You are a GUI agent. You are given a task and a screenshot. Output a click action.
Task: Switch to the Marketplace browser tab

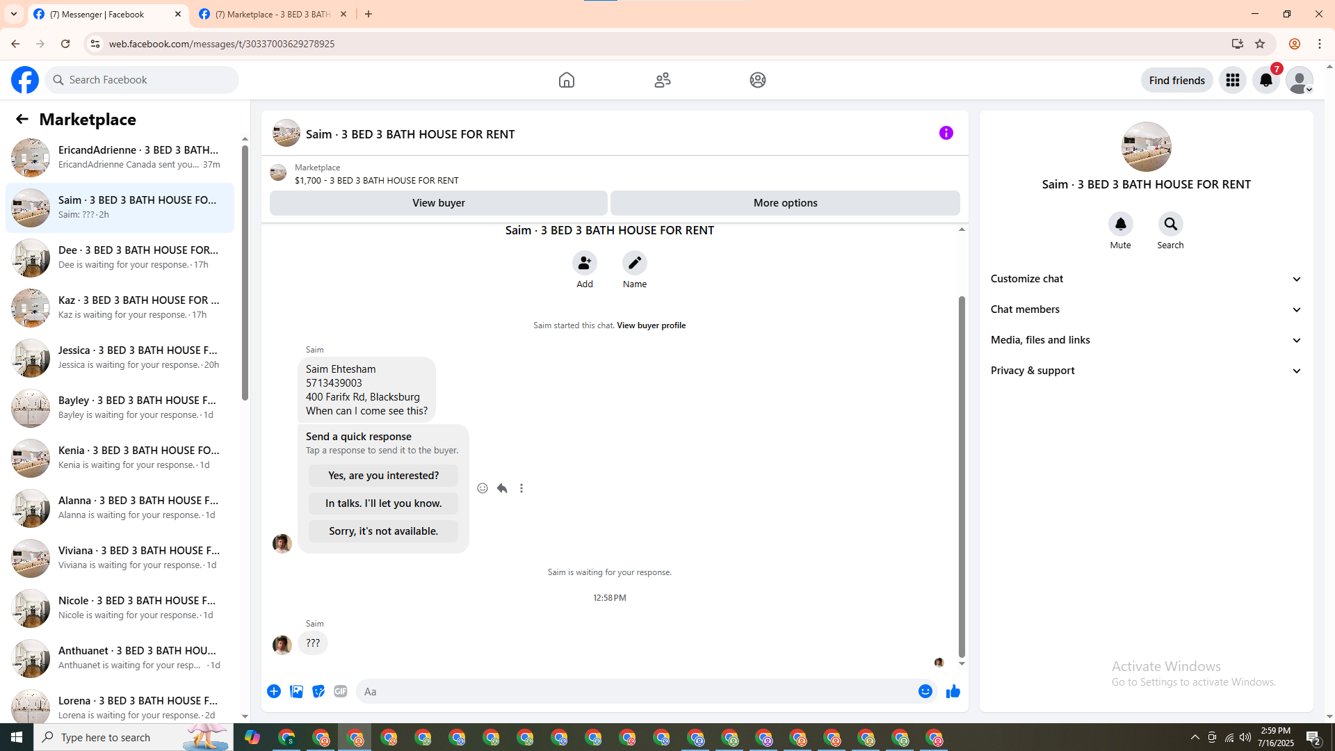(274, 14)
